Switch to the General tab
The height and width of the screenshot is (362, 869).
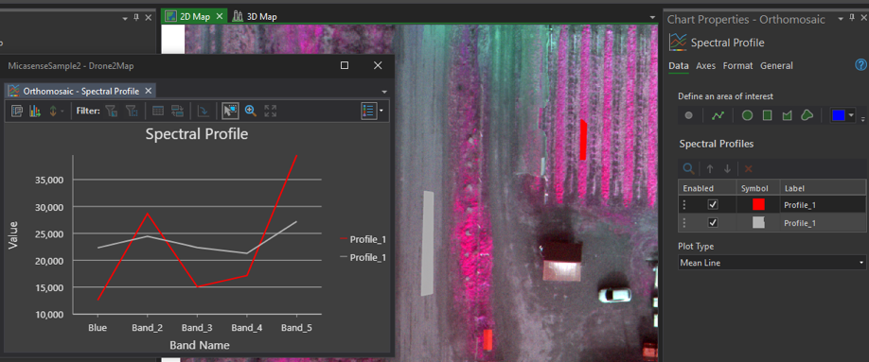(x=776, y=65)
